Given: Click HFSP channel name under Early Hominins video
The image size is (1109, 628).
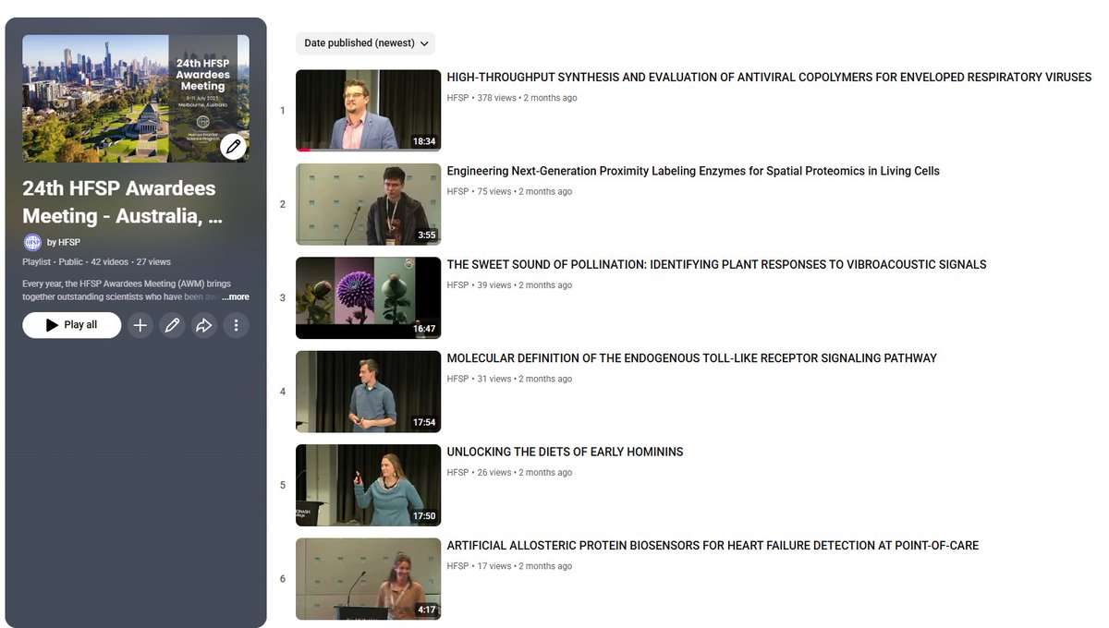Looking at the screenshot, I should (457, 473).
